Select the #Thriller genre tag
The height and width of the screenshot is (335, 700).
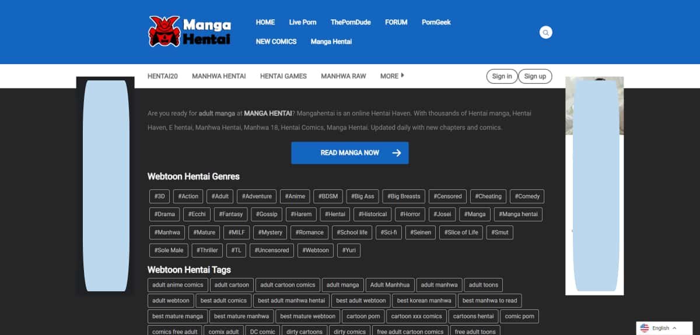click(x=207, y=251)
